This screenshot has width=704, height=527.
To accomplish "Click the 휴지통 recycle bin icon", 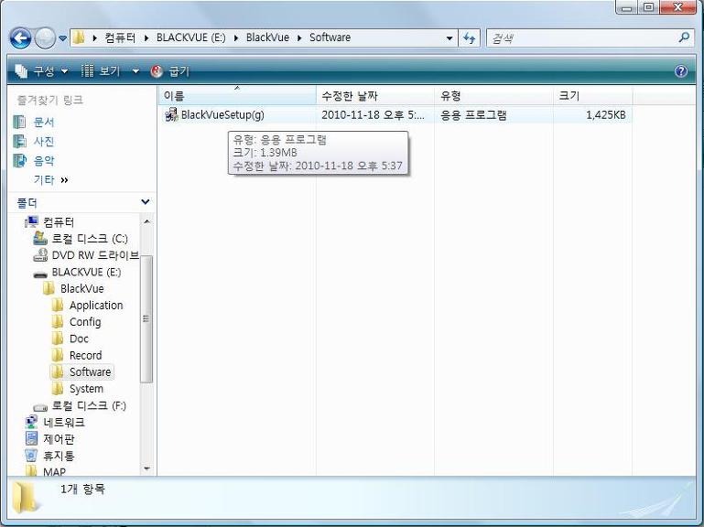I will click(31, 456).
